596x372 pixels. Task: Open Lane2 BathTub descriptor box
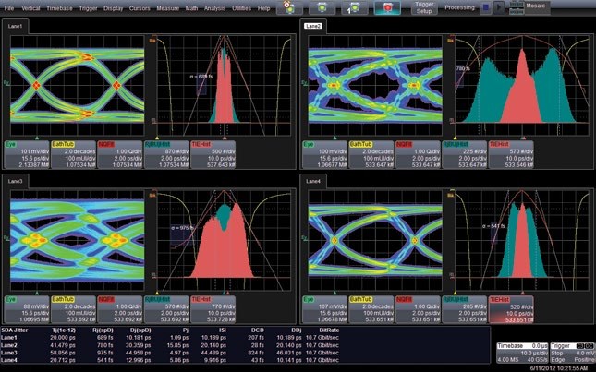371,154
